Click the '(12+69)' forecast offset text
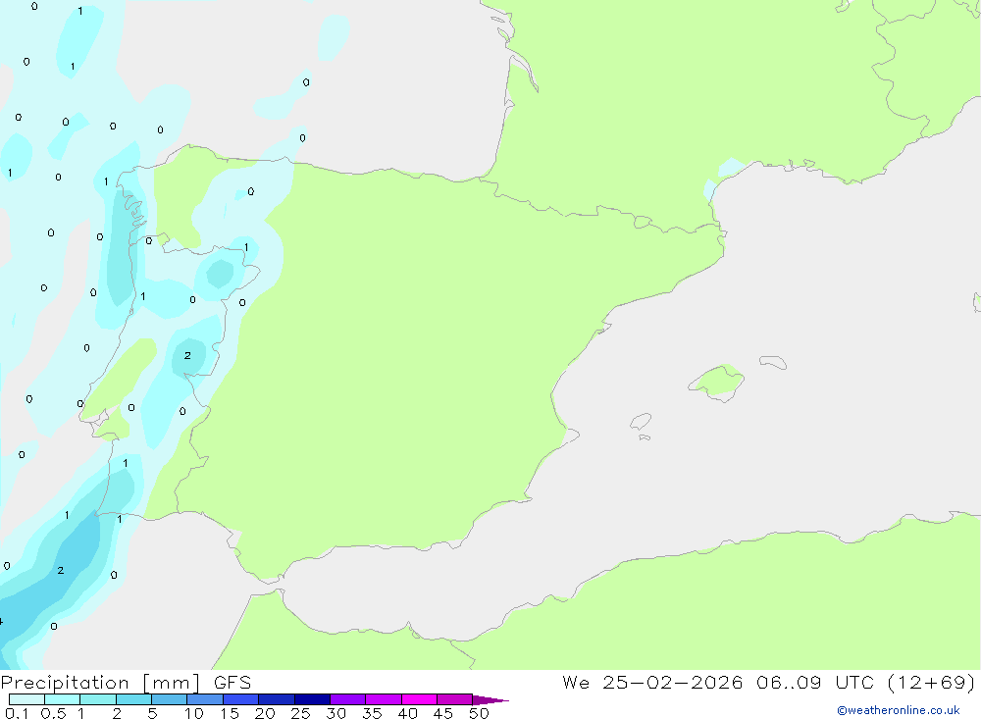The width and height of the screenshot is (981, 719). click(931, 682)
